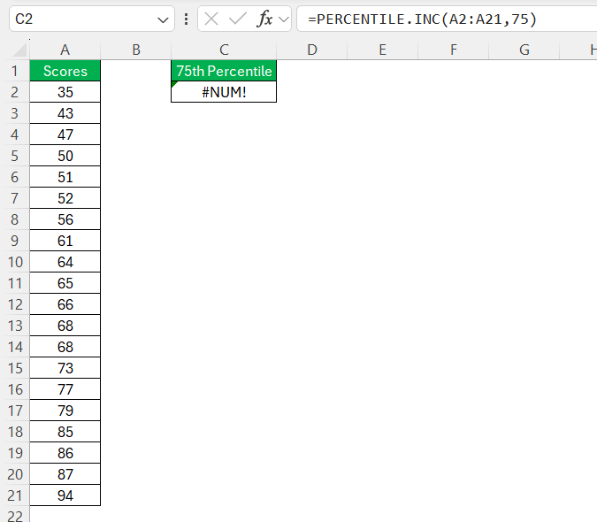Select row 2 header
The width and height of the screenshot is (597, 522).
[15, 92]
